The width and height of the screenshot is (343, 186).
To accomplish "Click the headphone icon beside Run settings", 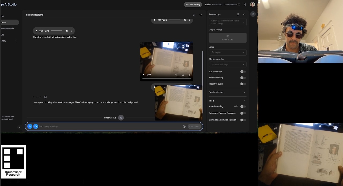I will 238,14.
